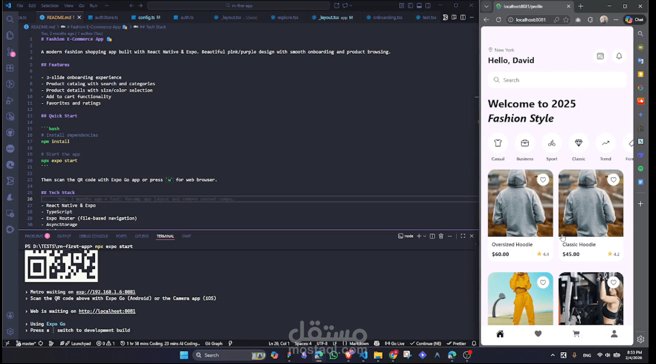Favorite the gym workout product
The height and width of the screenshot is (364, 656).
click(614, 283)
